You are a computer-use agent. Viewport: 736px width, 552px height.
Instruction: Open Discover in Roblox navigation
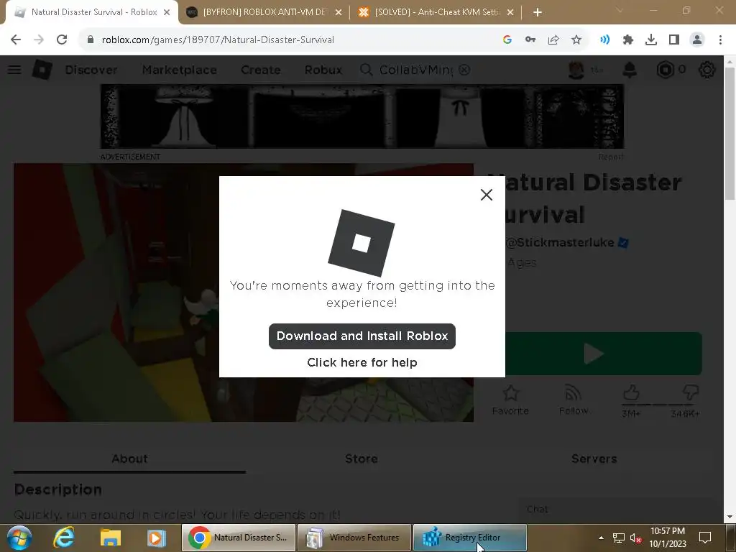[x=91, y=70]
